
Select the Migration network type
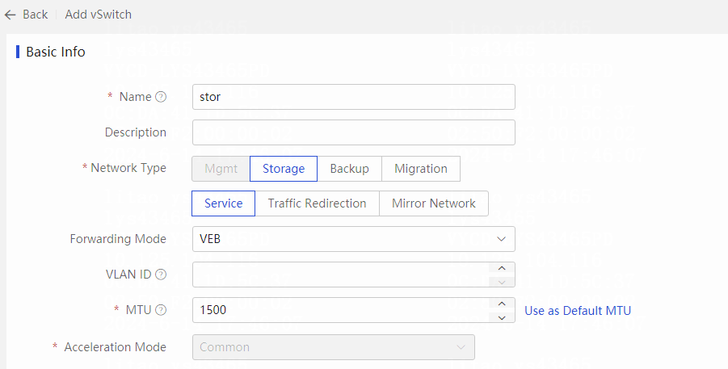coord(421,169)
